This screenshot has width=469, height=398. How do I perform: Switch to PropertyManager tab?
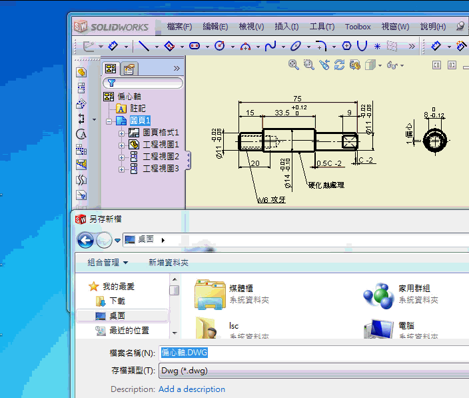(129, 69)
